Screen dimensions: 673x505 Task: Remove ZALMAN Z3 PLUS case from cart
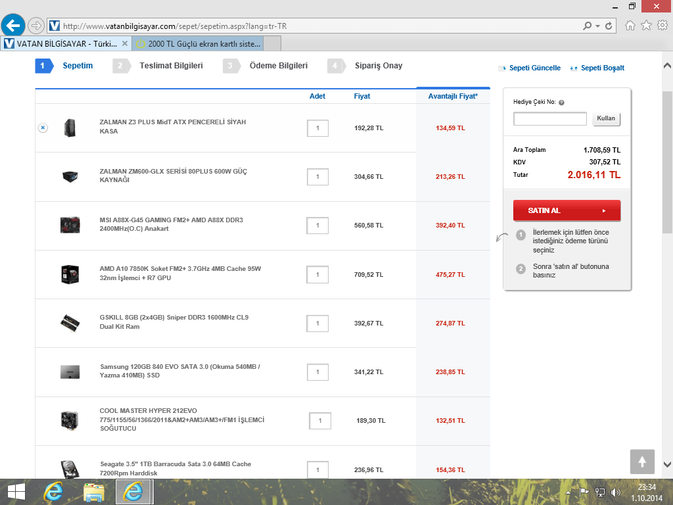point(43,128)
